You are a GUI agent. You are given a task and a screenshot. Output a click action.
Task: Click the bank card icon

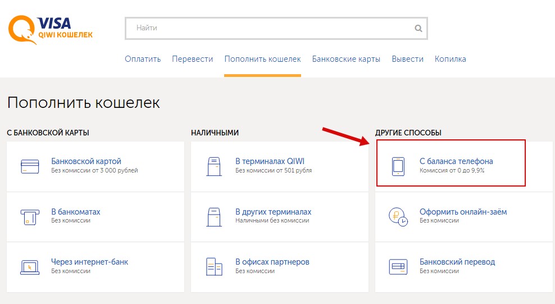[x=29, y=166]
